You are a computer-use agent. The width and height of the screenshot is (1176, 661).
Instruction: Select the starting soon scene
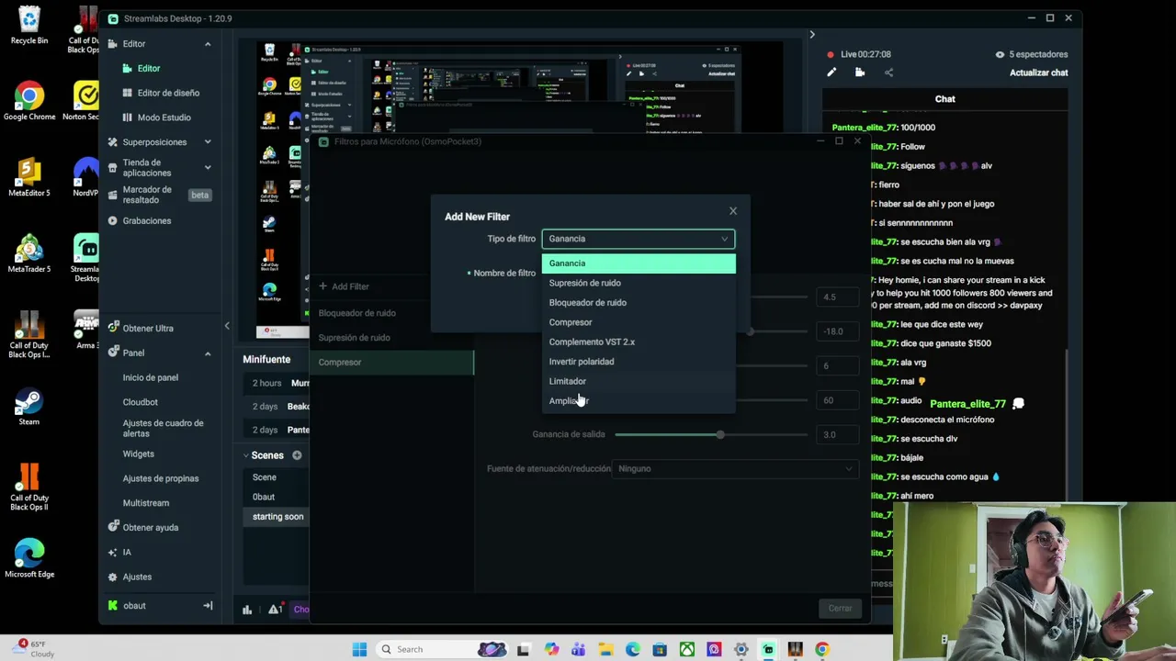(x=277, y=517)
